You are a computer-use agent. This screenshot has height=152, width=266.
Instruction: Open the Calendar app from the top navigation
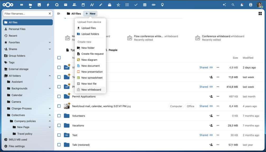(x=83, y=4)
